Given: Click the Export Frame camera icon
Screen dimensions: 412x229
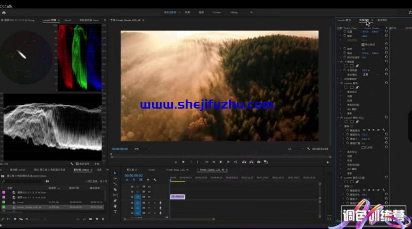Looking at the screenshot, I should click(x=258, y=162).
